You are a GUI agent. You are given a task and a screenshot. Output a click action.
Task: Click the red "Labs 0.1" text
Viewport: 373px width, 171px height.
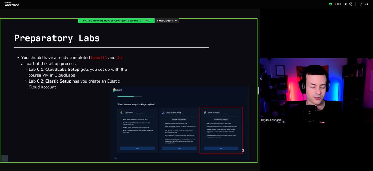tap(99, 58)
